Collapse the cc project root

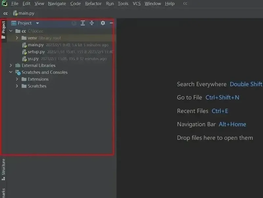(11, 31)
